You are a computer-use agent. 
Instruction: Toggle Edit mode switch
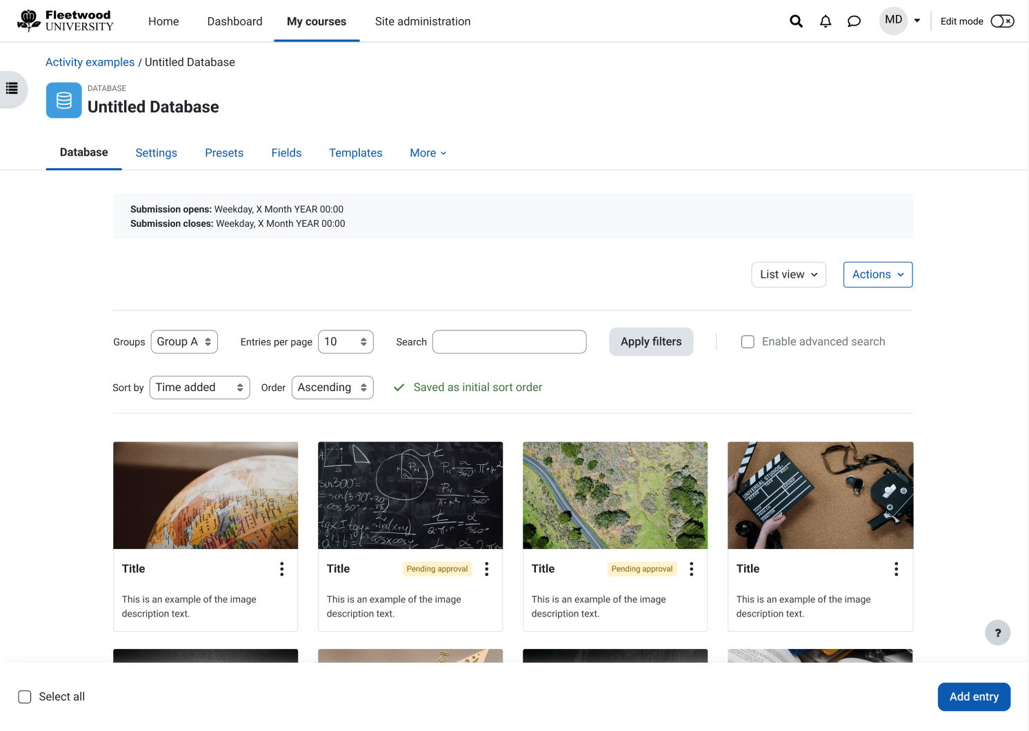click(x=1002, y=21)
